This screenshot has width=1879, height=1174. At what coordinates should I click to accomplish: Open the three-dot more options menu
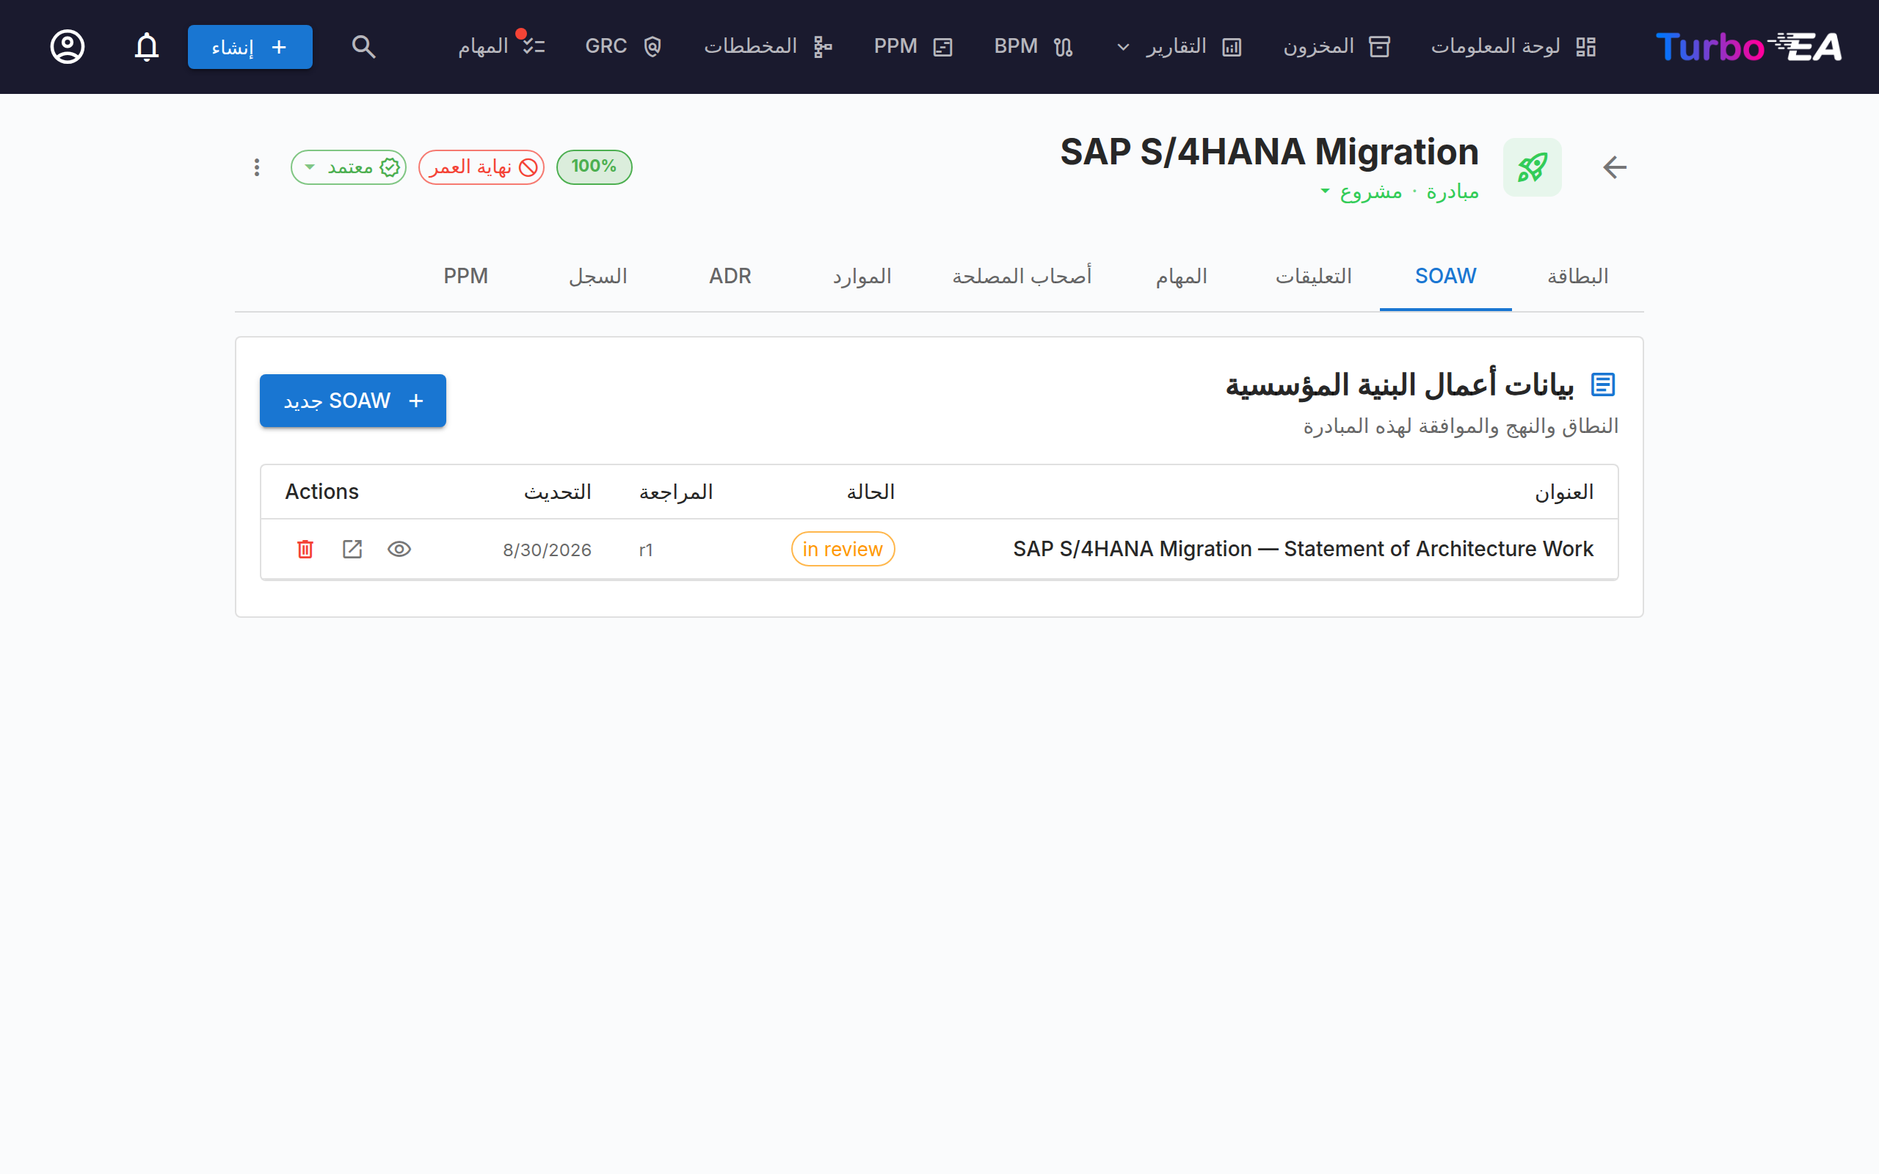point(257,167)
